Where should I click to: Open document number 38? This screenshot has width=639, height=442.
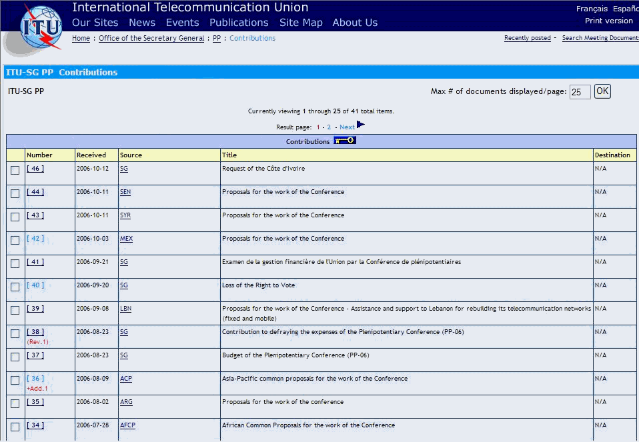coord(35,332)
